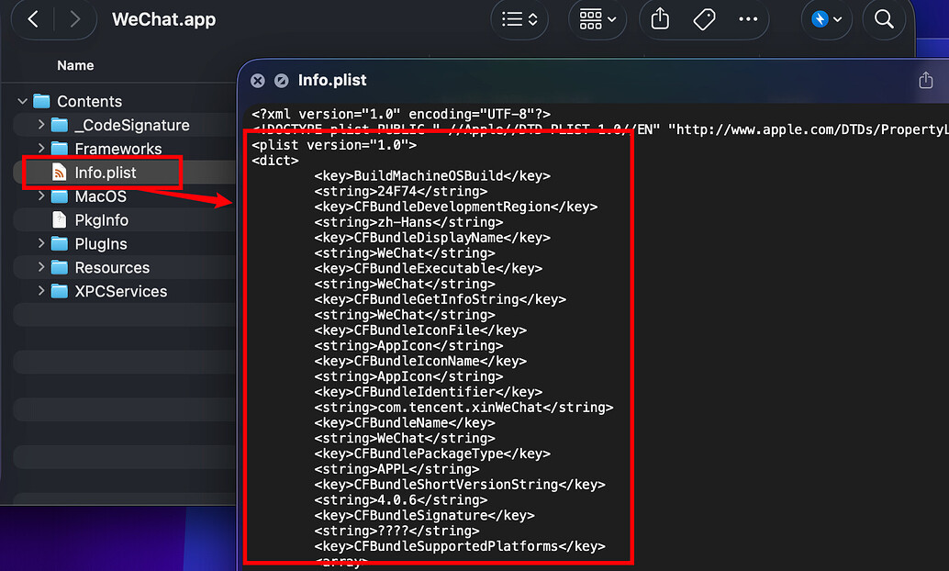Click the Info.plist preview title
The width and height of the screenshot is (949, 571).
coord(332,80)
